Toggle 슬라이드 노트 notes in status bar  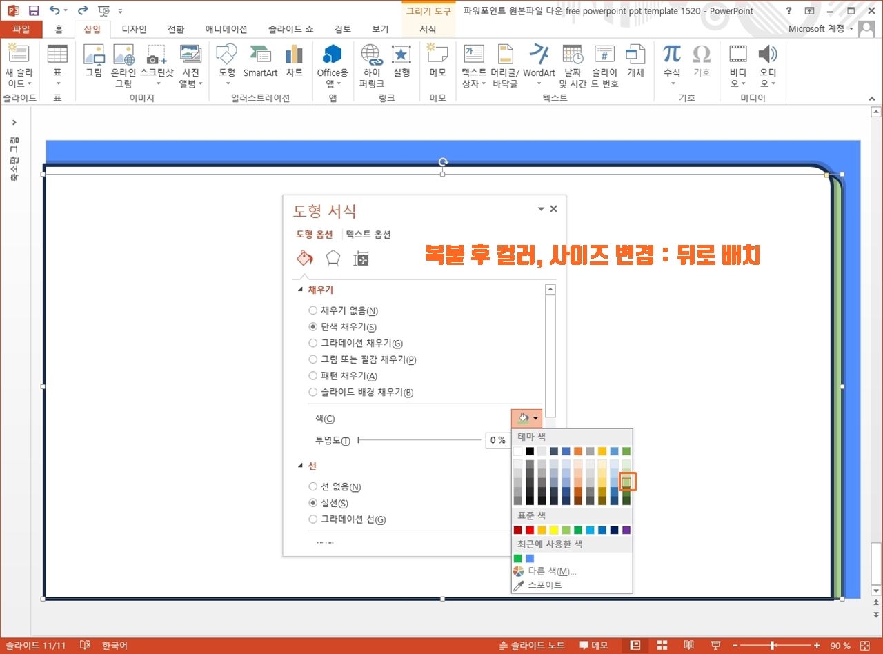coord(532,646)
